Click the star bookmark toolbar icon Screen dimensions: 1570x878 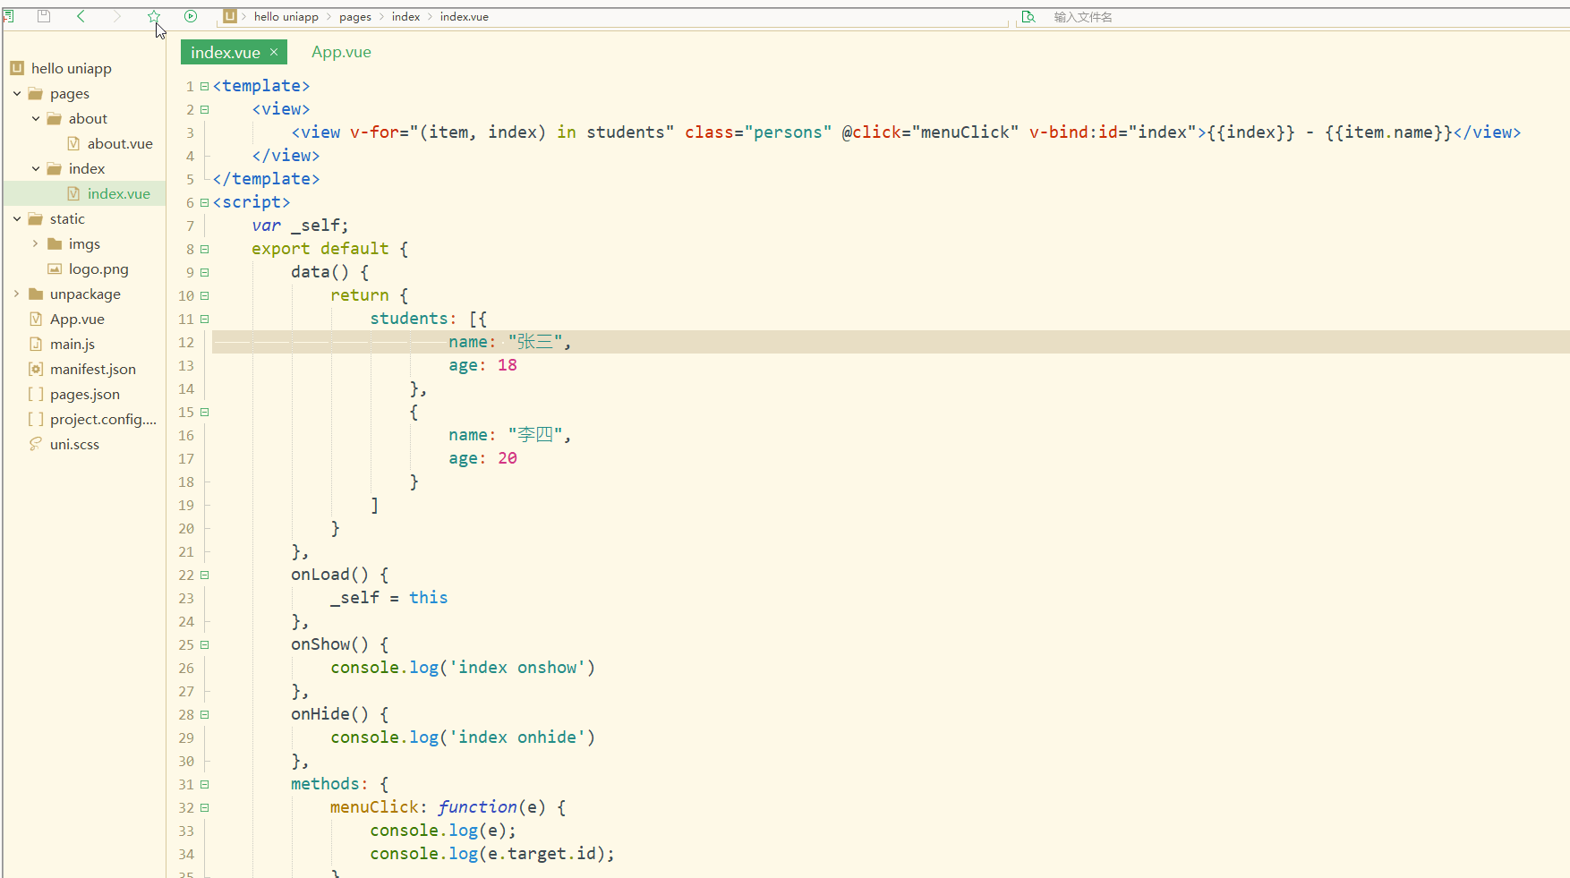154,16
